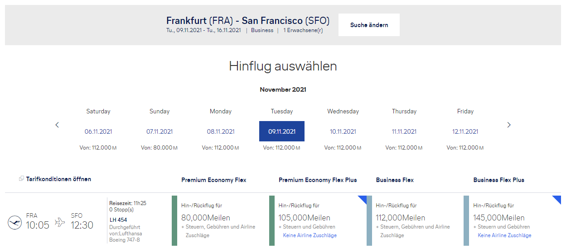Choose Business Flex 112,000 Meilen fare

tap(415, 220)
